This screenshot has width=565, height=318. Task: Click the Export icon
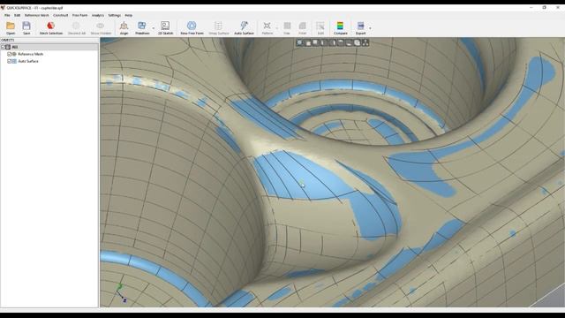pos(360,27)
